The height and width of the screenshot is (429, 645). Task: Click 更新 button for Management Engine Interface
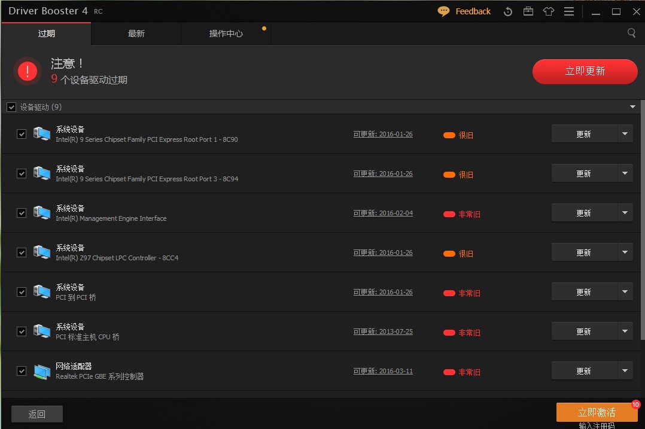click(x=584, y=212)
